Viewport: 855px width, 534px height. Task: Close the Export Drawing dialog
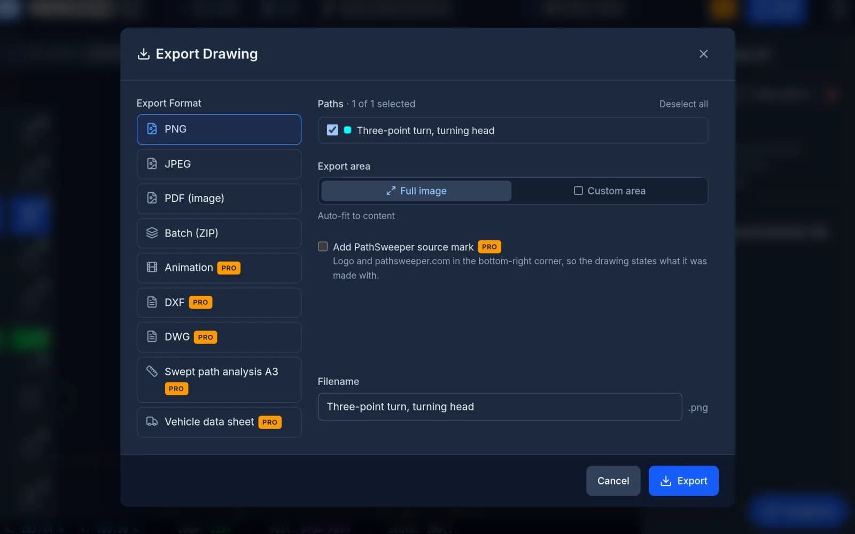[703, 54]
